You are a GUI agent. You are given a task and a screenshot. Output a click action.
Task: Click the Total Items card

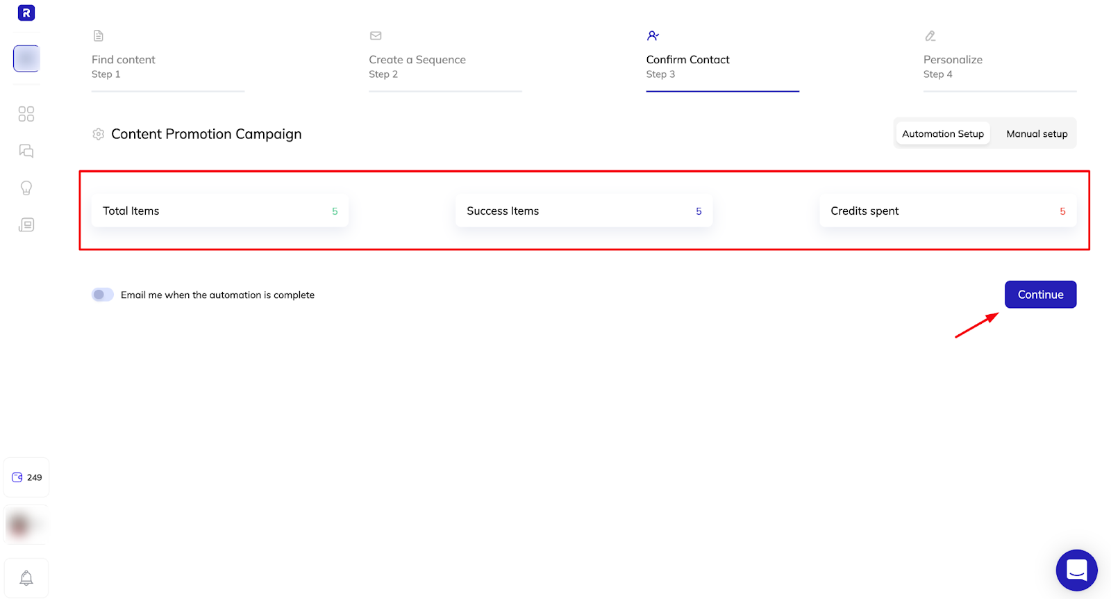tap(220, 211)
